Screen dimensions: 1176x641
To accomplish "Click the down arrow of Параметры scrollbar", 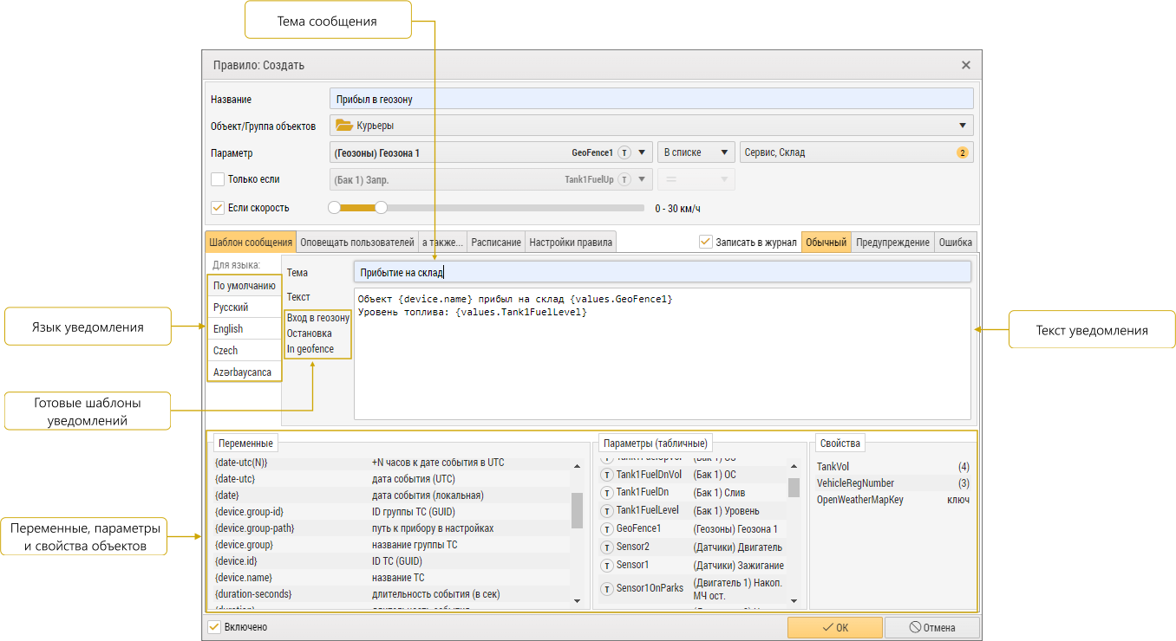I will (794, 599).
